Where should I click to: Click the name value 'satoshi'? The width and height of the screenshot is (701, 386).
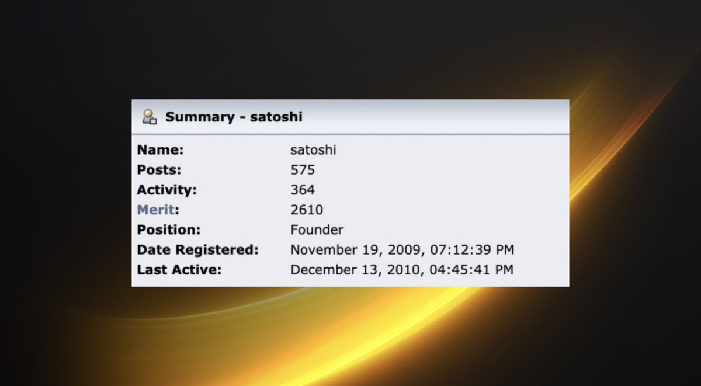(313, 150)
